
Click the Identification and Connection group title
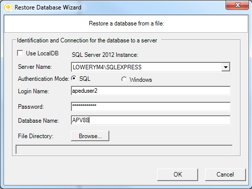click(x=87, y=40)
